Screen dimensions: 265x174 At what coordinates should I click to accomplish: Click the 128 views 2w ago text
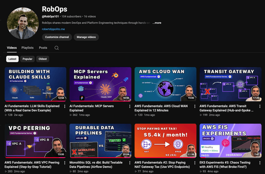point(14,115)
